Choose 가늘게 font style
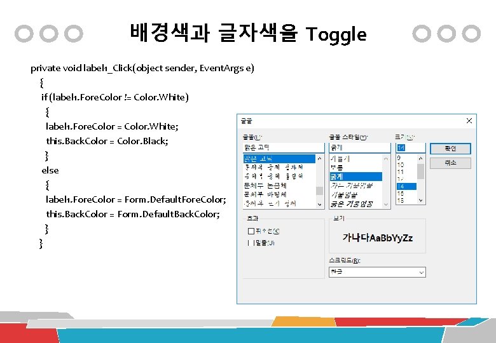The width and height of the screenshot is (496, 343). (356, 159)
